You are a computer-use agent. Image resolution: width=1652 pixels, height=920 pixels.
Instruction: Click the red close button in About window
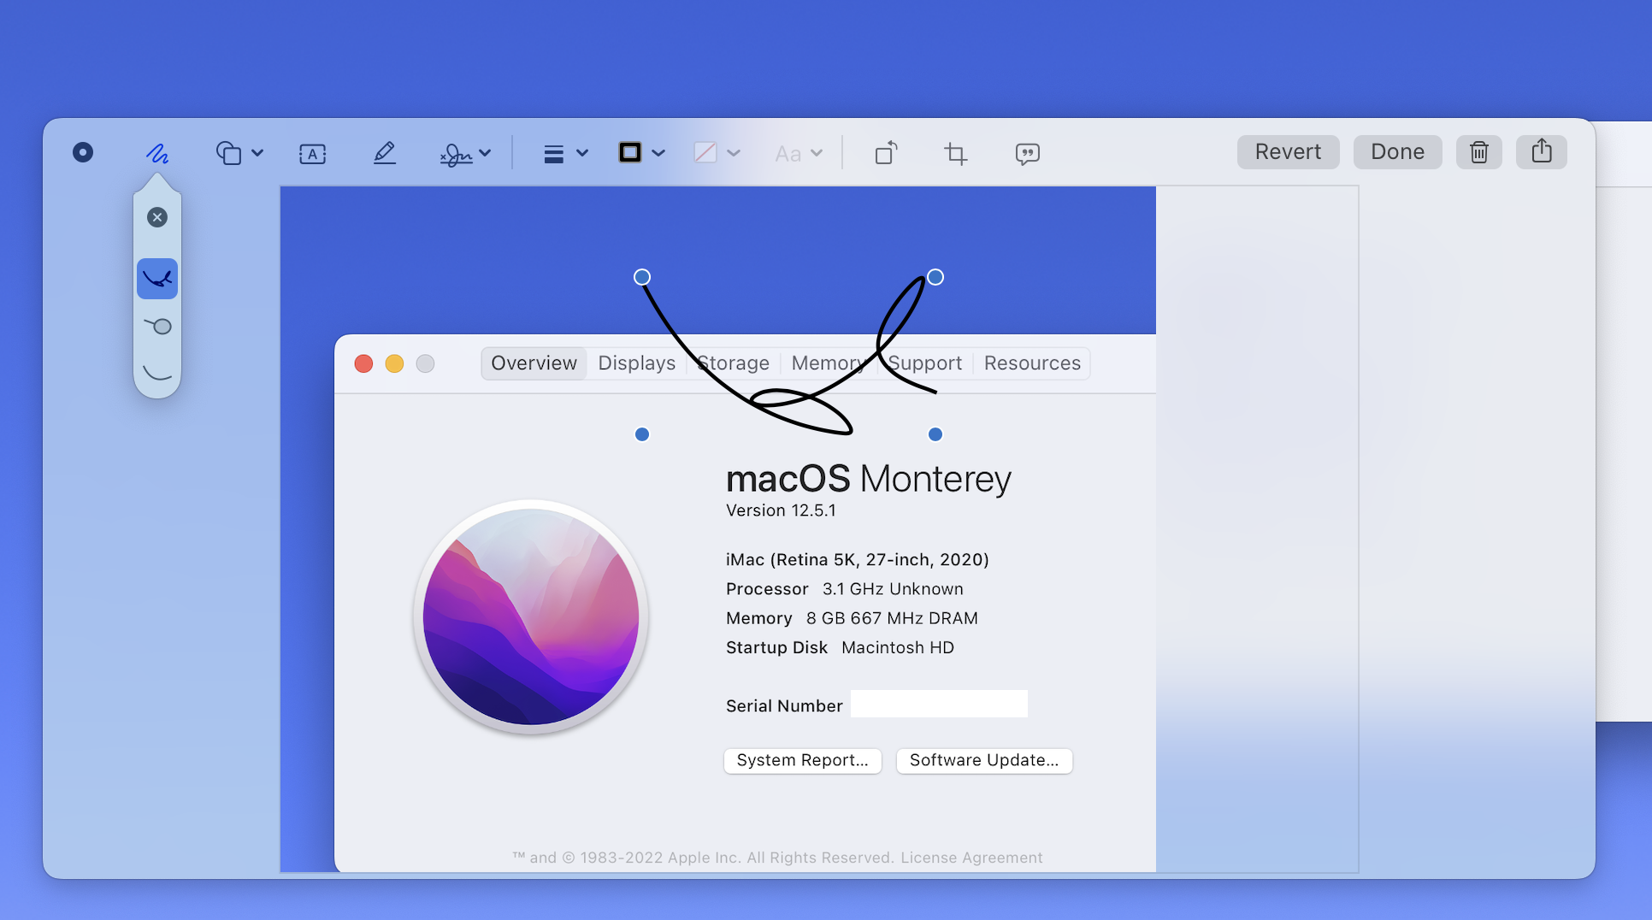pyautogui.click(x=363, y=363)
